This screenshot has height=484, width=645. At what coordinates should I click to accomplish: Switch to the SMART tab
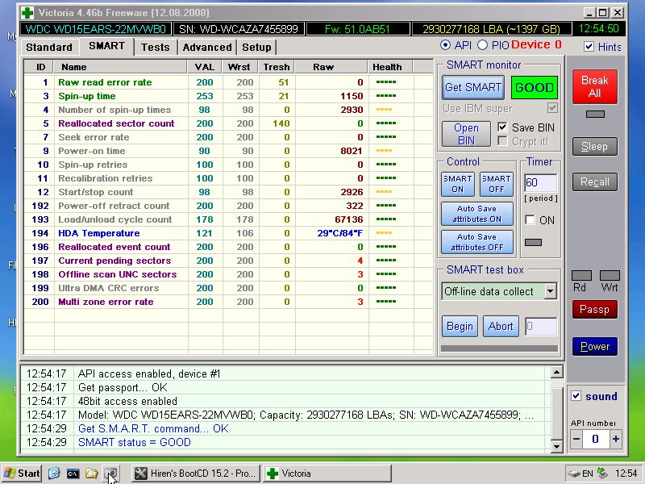pyautogui.click(x=107, y=46)
